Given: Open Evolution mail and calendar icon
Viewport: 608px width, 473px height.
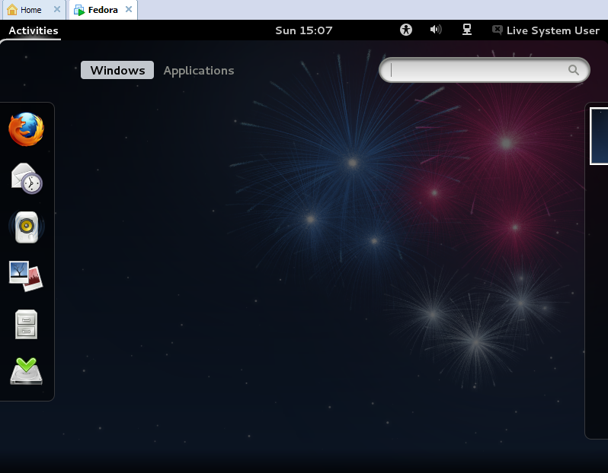Looking at the screenshot, I should 27,178.
